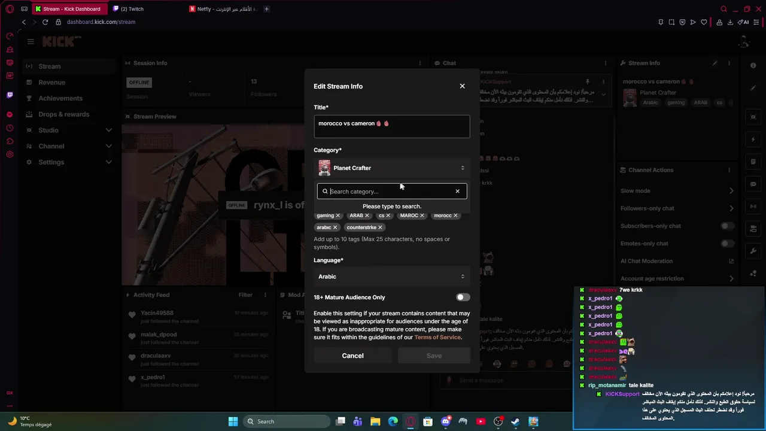Open Session Info panel options menu
Screen dimensions: 766x431
[420, 63]
